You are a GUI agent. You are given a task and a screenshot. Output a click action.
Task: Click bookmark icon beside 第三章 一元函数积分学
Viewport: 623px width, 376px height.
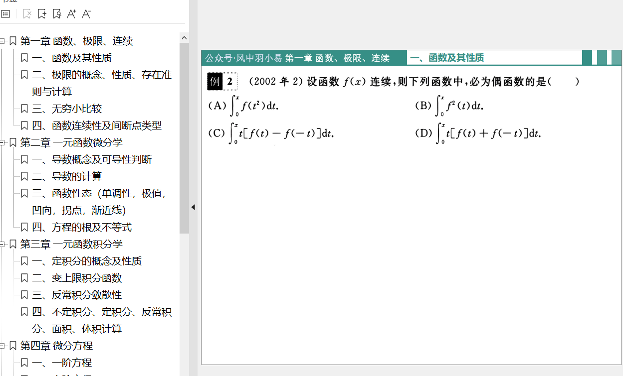(13, 245)
